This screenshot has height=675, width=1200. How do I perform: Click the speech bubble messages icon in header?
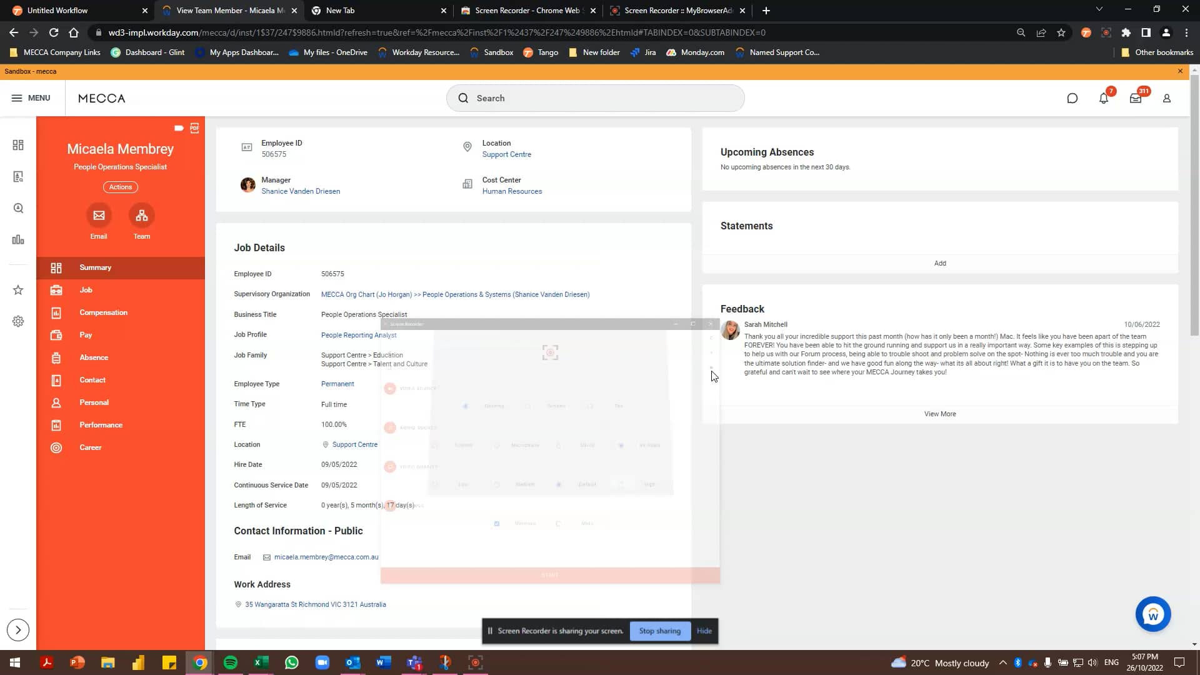[x=1072, y=98]
